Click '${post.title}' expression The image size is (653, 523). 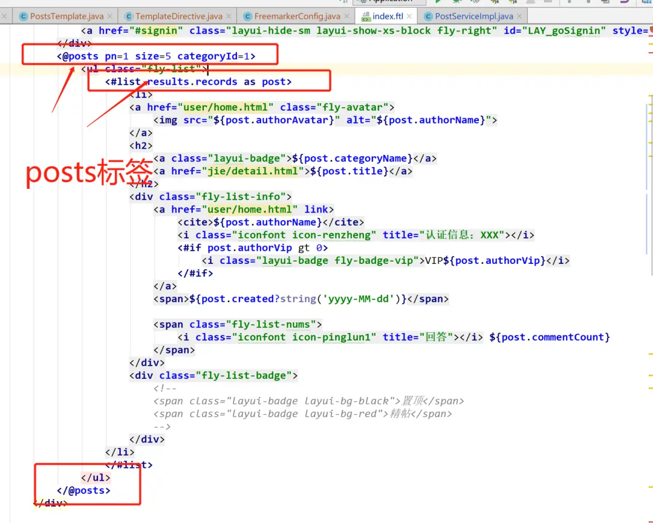pyautogui.click(x=349, y=171)
